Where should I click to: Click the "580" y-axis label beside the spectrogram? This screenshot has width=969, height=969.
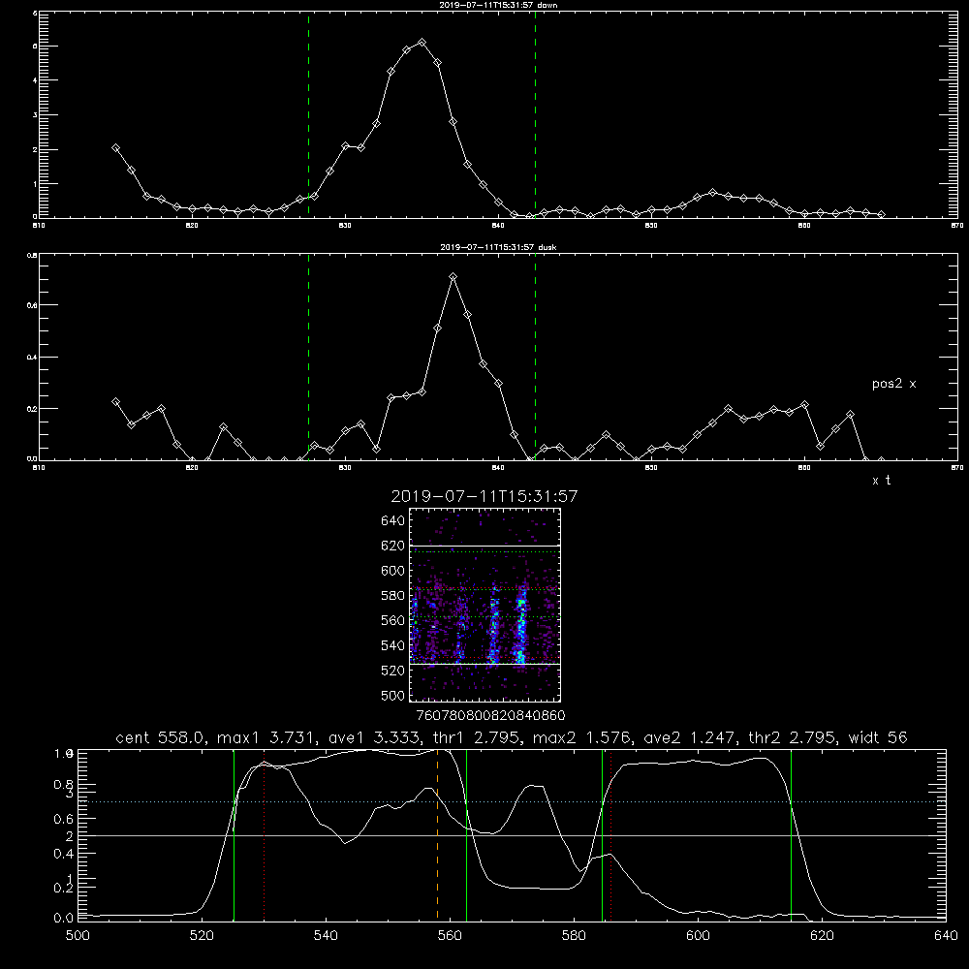[393, 596]
